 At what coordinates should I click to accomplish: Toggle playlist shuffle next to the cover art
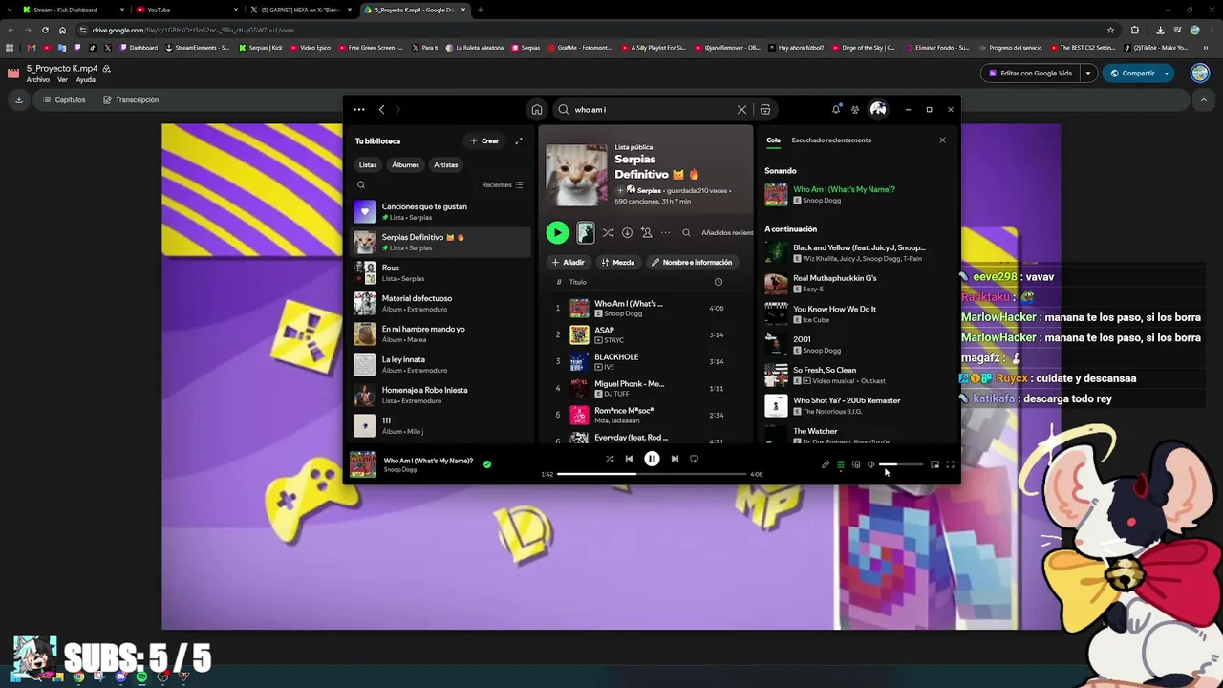(x=608, y=233)
